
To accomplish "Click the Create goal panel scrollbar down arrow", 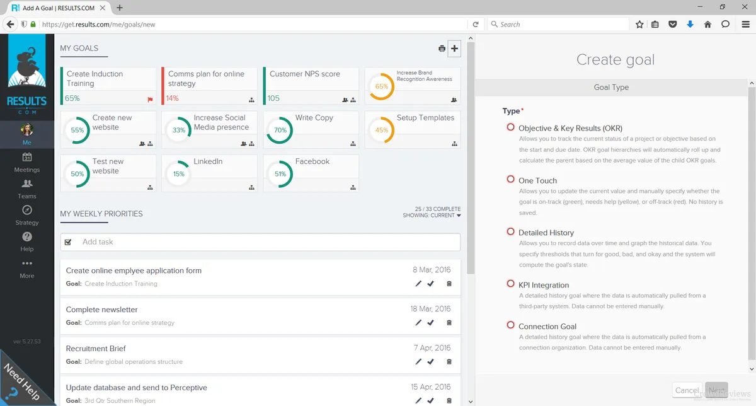I will pos(752,368).
